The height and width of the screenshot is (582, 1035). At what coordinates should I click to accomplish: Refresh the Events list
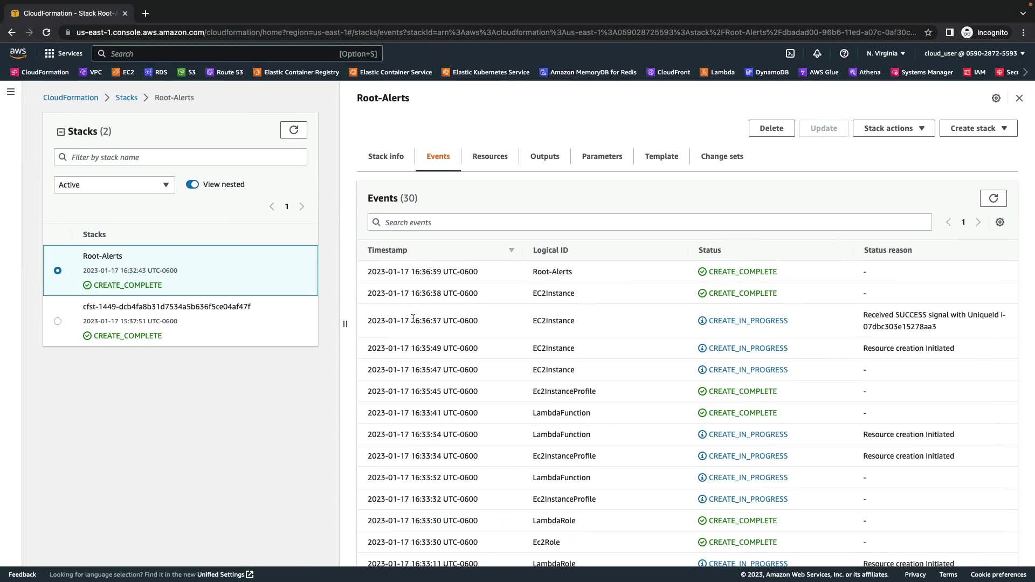(993, 198)
